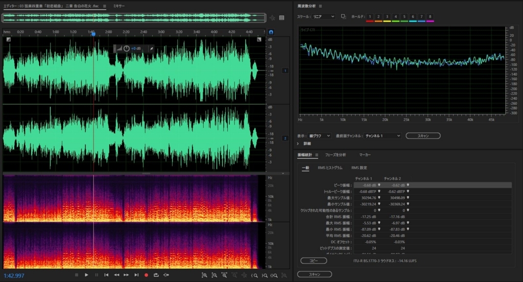The image size is (523, 282).
Task: Toggle channel 1 enable button
Action: [285, 70]
